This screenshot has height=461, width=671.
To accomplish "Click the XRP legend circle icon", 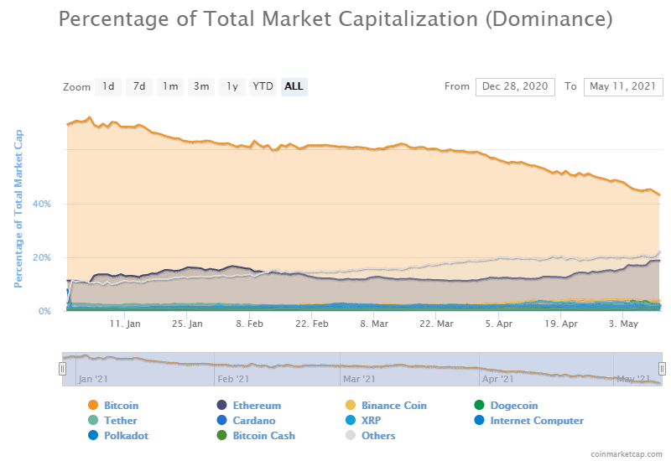I will [x=351, y=421].
